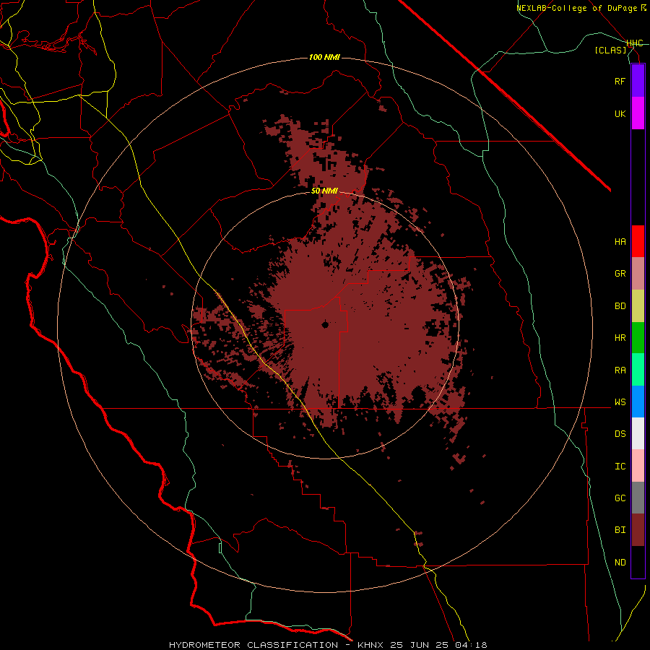Click the dark red BI legend swatch
This screenshot has height=650, width=650.
[638, 530]
